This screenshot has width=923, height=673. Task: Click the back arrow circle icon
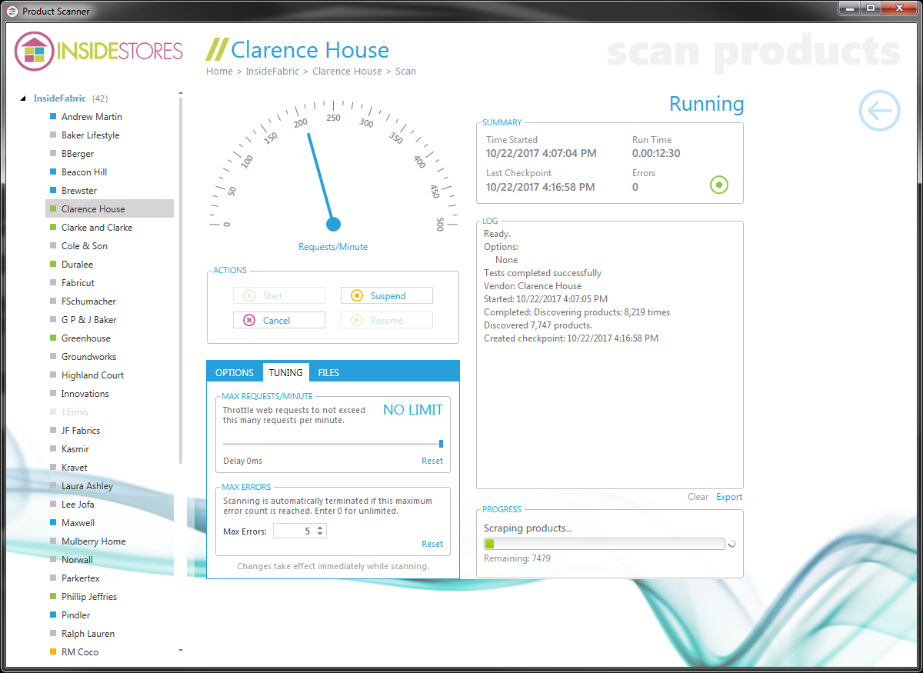[879, 110]
